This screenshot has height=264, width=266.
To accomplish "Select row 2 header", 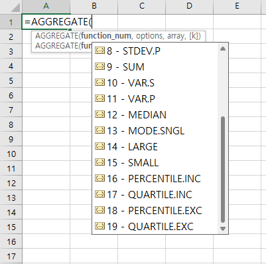I will [x=11, y=37].
